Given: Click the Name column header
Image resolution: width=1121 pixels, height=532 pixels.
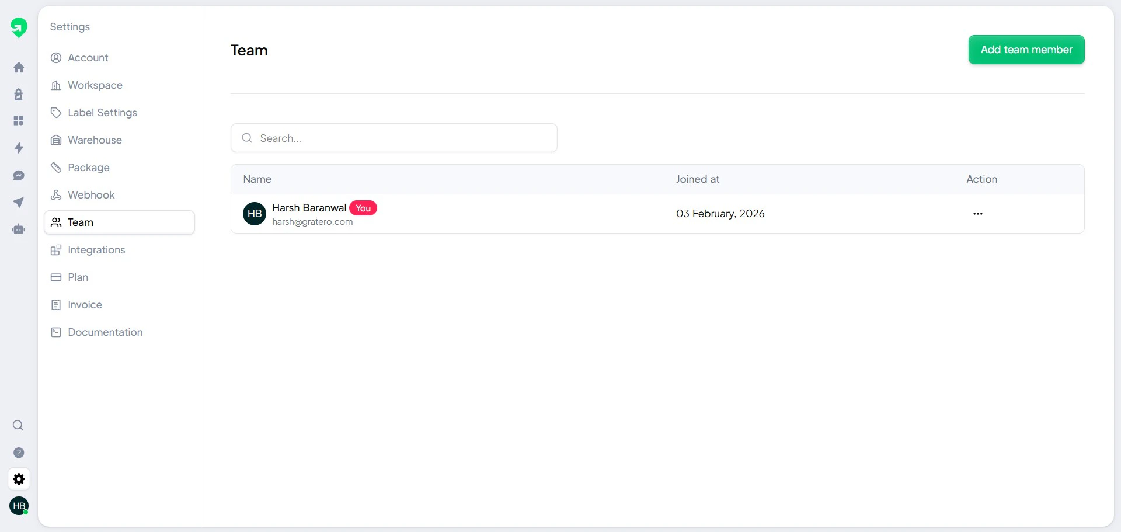Looking at the screenshot, I should [x=257, y=179].
